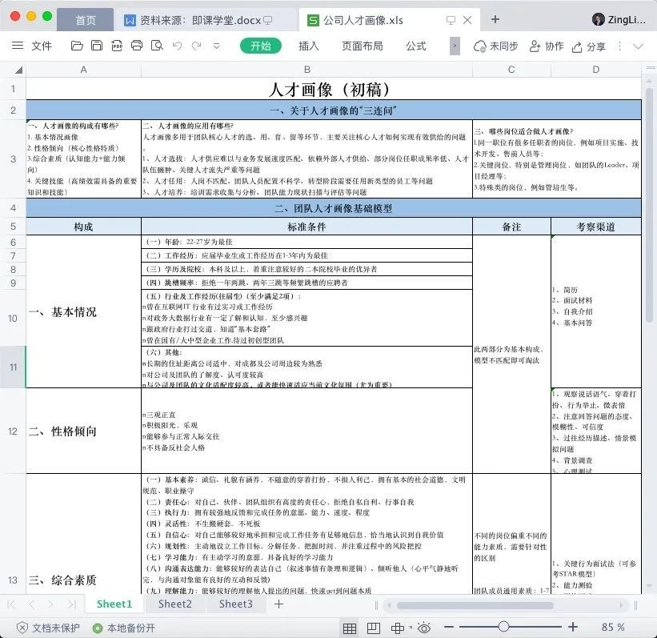The image size is (657, 638).
Task: Export the spreadsheet to PDF
Action: [x=118, y=46]
